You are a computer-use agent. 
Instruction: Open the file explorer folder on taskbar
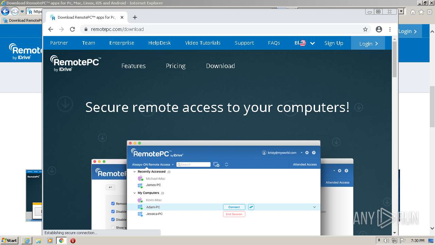38,241
